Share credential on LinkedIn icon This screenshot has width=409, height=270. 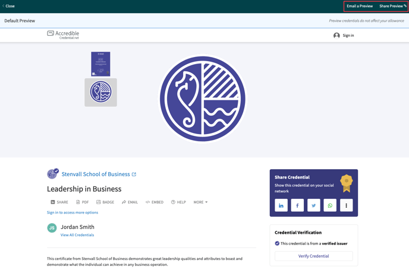[281, 205]
